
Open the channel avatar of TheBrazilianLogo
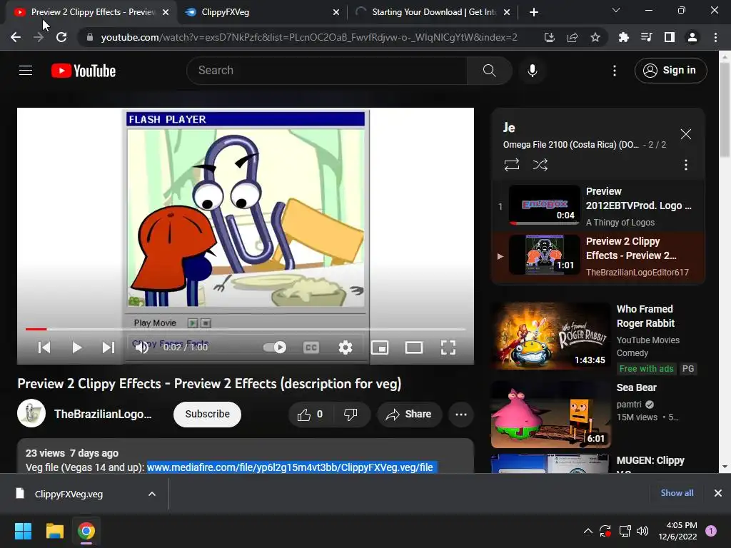coord(31,413)
